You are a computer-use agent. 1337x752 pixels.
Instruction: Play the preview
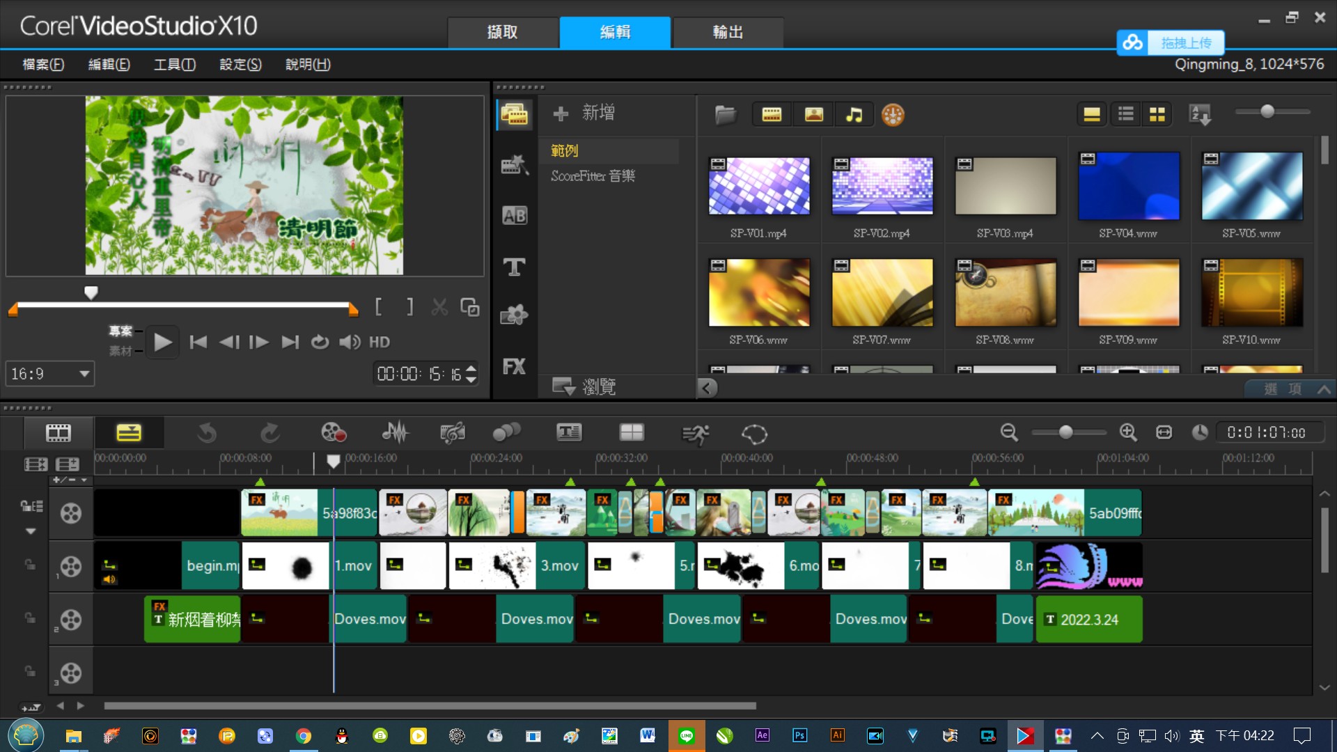coord(162,342)
